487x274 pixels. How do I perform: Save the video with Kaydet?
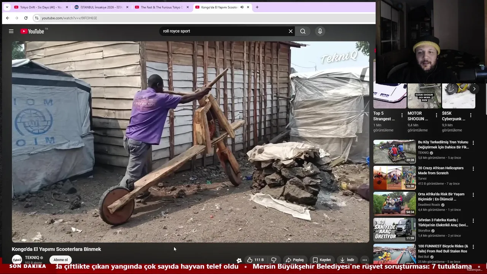click(322, 260)
